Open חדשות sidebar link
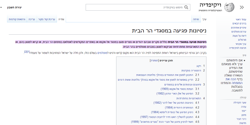 pos(243,123)
